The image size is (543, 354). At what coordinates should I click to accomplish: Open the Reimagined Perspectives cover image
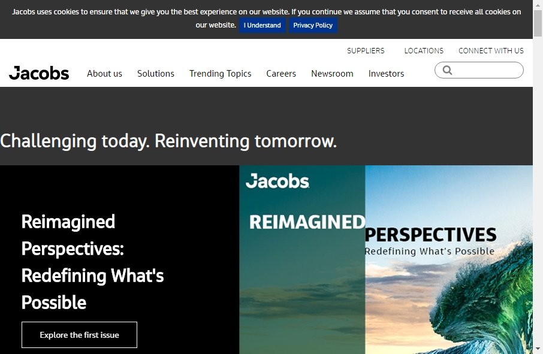(386, 259)
